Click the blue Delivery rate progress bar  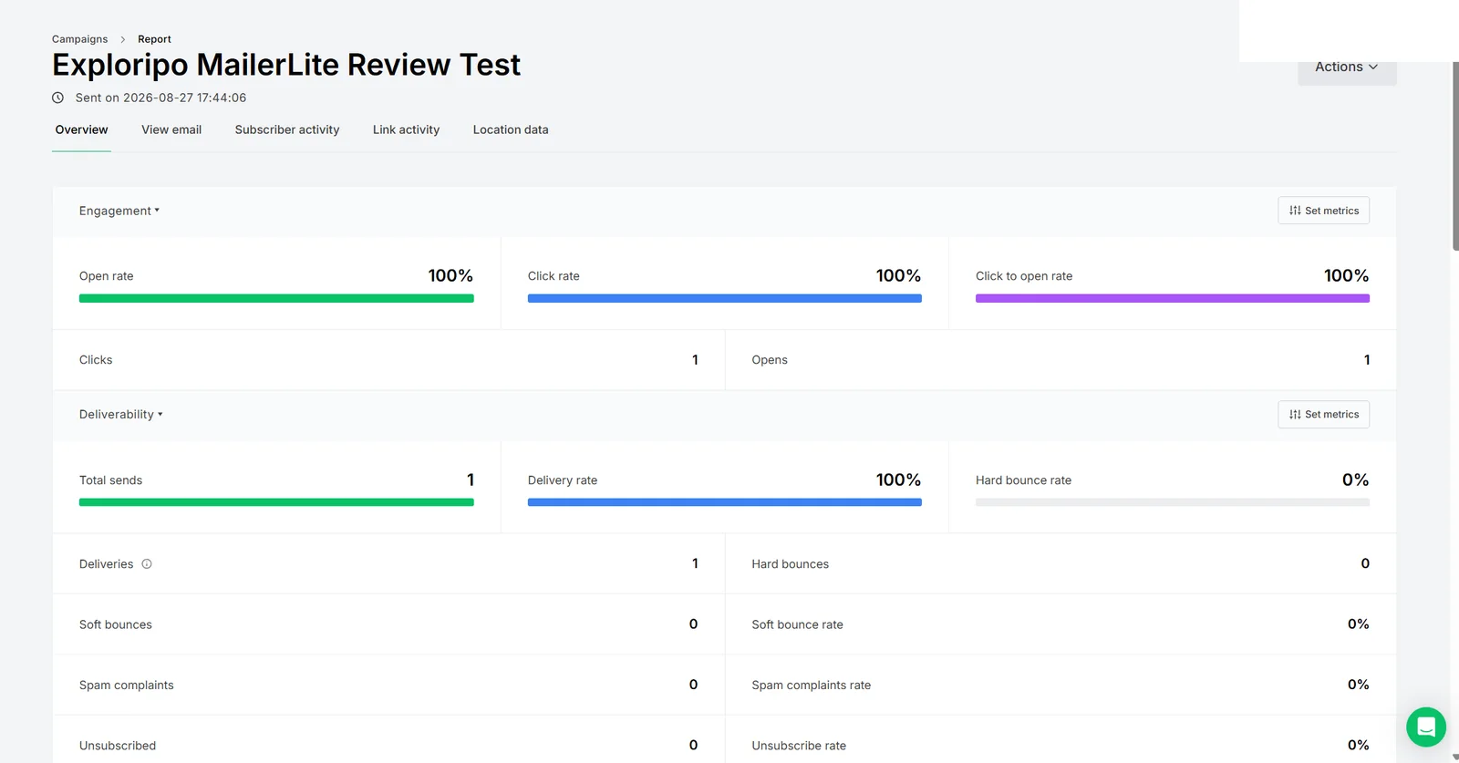pos(725,502)
